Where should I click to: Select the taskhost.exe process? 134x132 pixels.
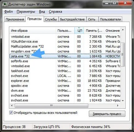[x=65, y=71]
